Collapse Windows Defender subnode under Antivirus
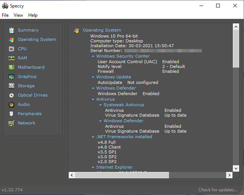This screenshot has width=244, height=195. click(101, 121)
